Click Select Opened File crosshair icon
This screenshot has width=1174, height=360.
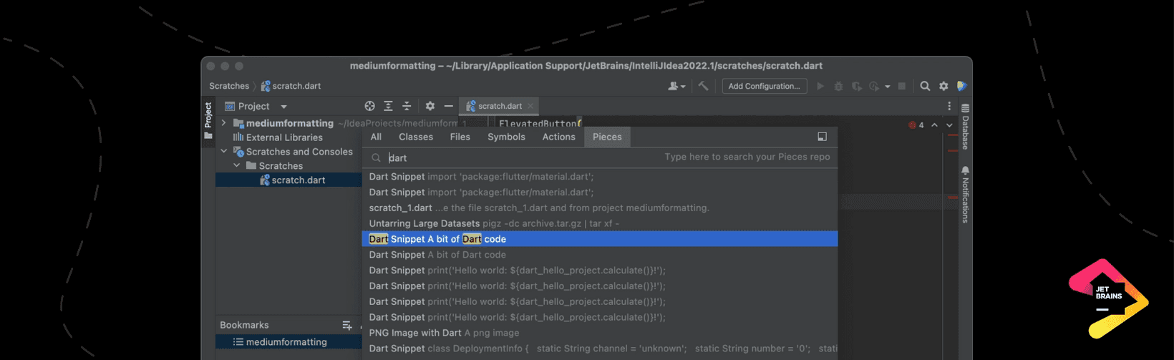pos(369,106)
